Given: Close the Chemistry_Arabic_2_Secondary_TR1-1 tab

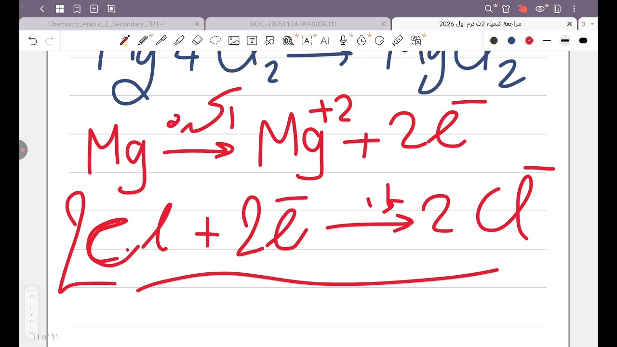Looking at the screenshot, I should coord(197,24).
